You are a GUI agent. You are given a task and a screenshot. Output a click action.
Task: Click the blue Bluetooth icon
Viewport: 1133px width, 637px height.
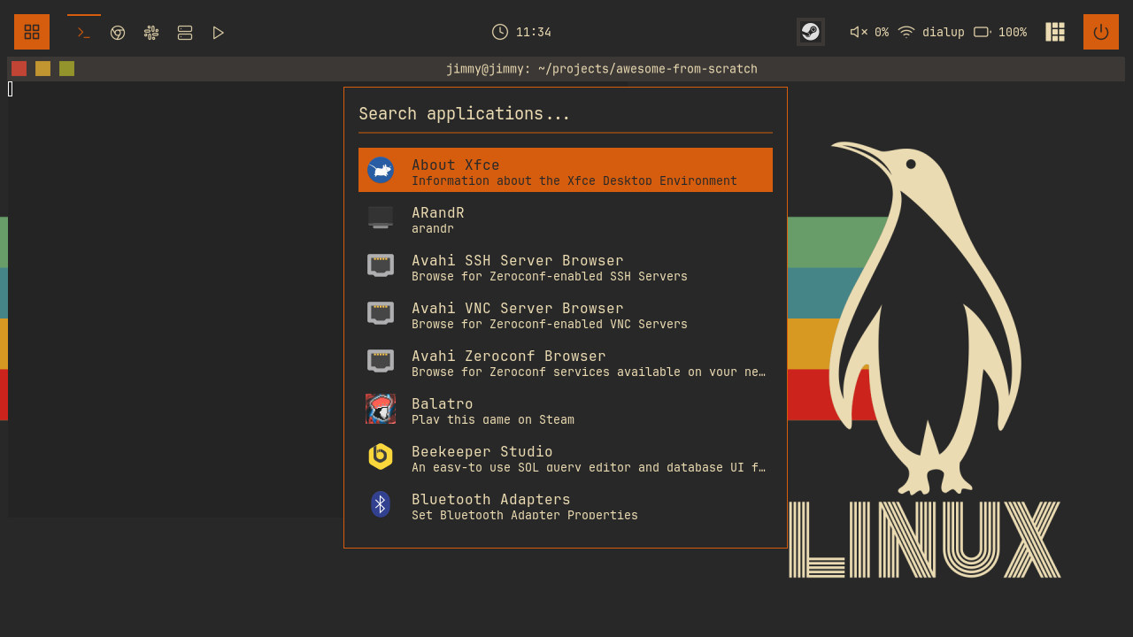[x=381, y=504]
